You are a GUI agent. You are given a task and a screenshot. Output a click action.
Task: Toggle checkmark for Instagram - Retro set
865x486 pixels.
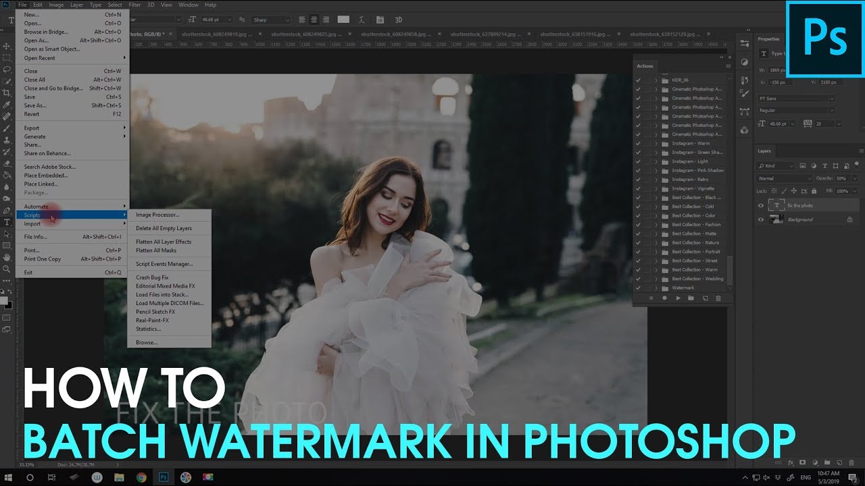(x=639, y=180)
